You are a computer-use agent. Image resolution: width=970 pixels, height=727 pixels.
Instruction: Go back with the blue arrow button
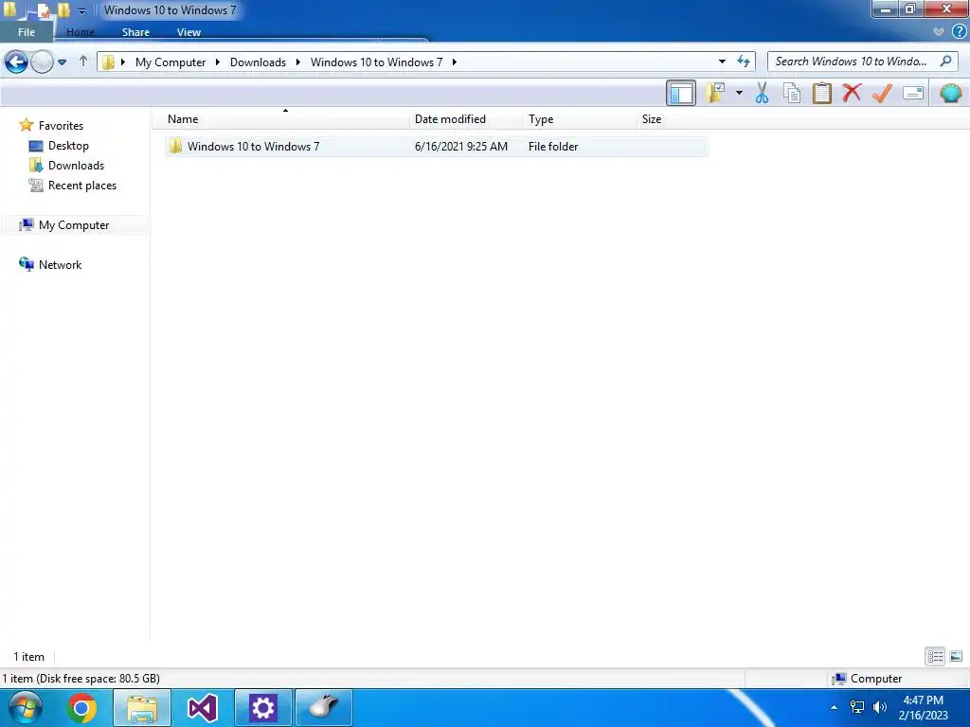click(x=16, y=62)
